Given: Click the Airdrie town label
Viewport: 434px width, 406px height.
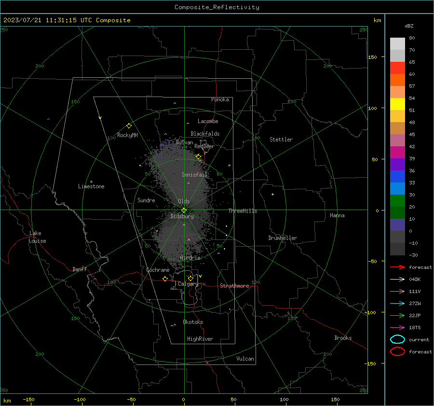Looking at the screenshot, I should click(190, 258).
